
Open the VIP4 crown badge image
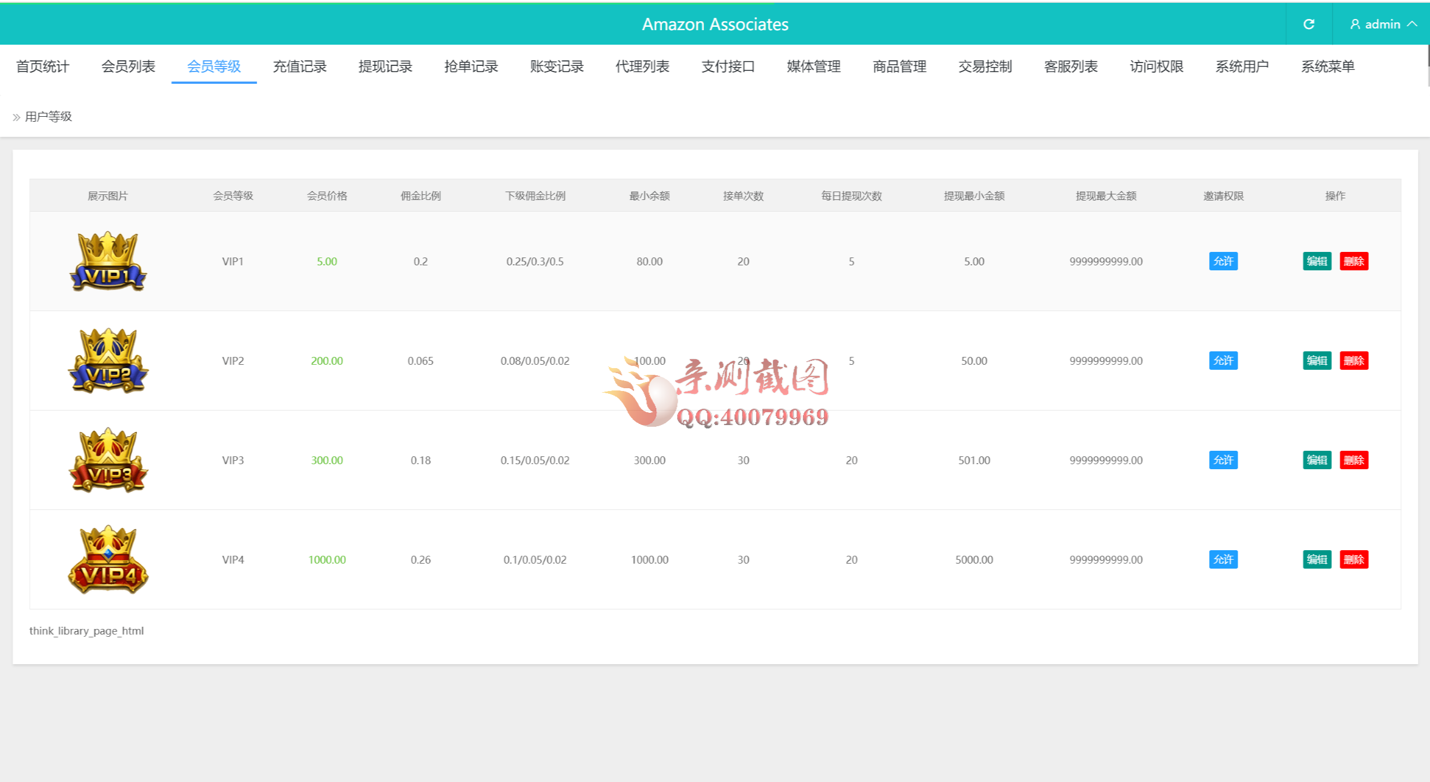click(107, 559)
